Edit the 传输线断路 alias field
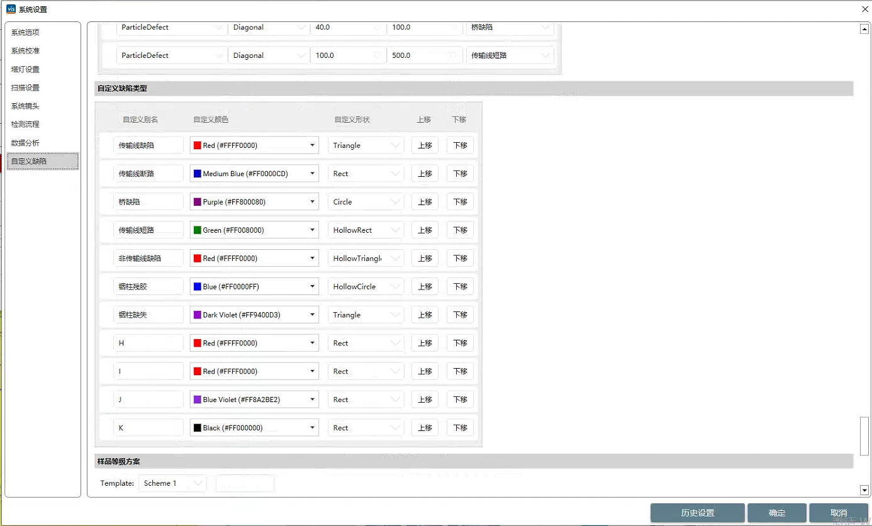 (148, 174)
